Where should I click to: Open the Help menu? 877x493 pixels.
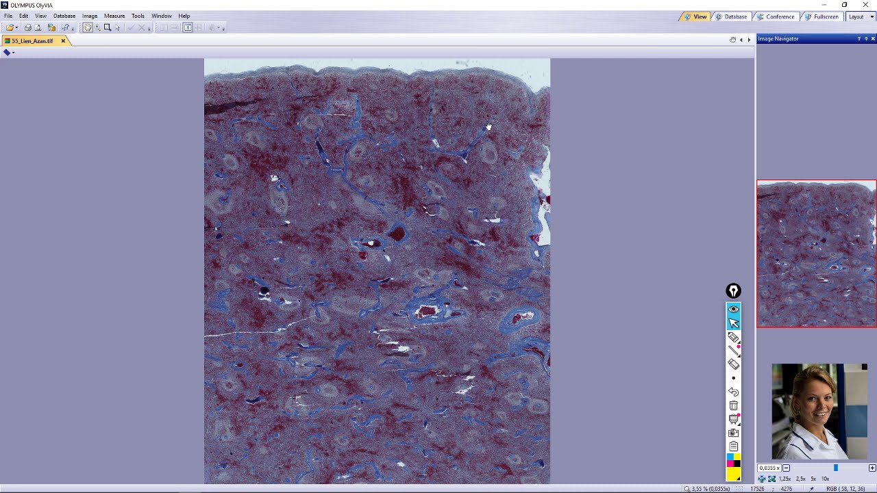184,16
